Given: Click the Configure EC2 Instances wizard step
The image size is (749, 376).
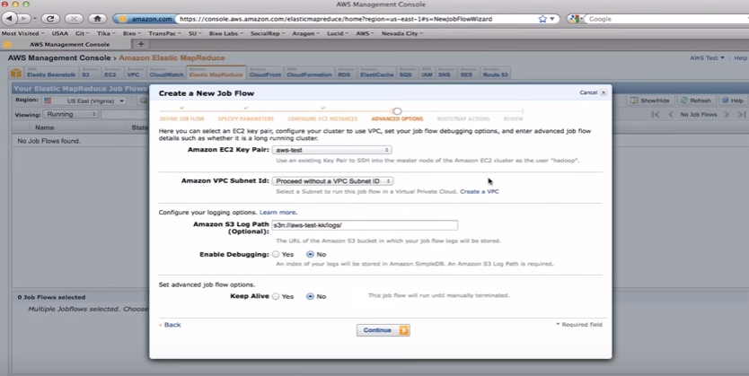Looking at the screenshot, I should coord(322,118).
